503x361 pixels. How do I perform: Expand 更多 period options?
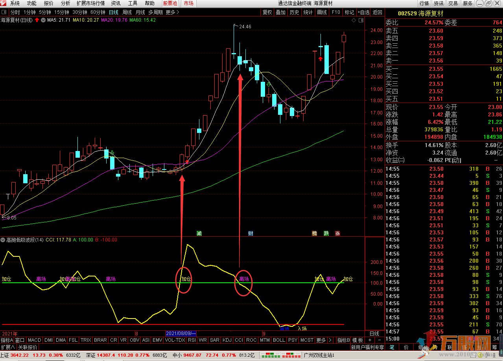tap(172, 12)
